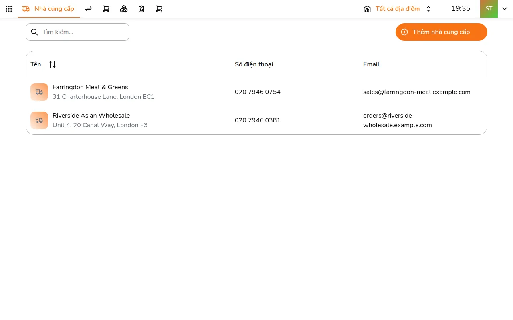Open the clipboard report icon tab
Viewport: 513px width, 320px height.
[x=141, y=9]
